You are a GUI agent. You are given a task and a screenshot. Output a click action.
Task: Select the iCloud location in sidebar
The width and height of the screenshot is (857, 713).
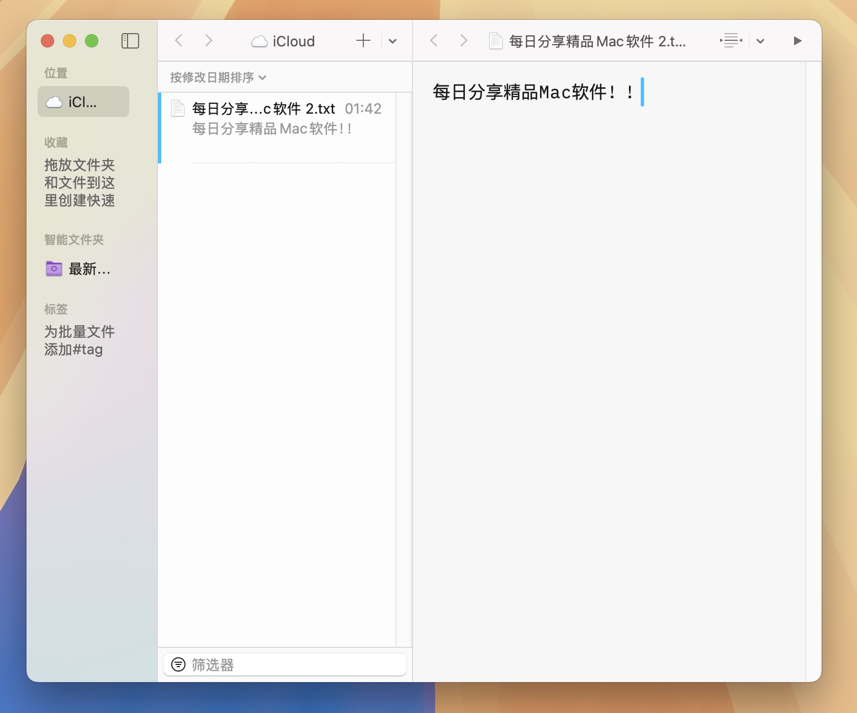point(83,102)
